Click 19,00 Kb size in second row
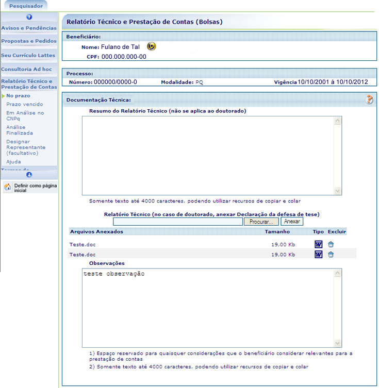 tap(283, 255)
